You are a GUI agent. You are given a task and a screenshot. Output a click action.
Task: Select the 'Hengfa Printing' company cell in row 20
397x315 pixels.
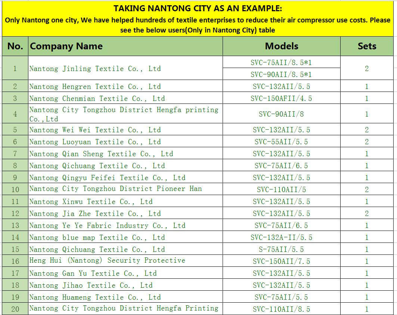[125, 309]
